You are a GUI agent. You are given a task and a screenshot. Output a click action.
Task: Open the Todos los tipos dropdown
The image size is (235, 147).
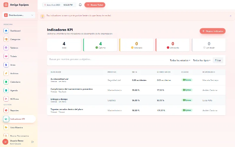[x=202, y=60]
